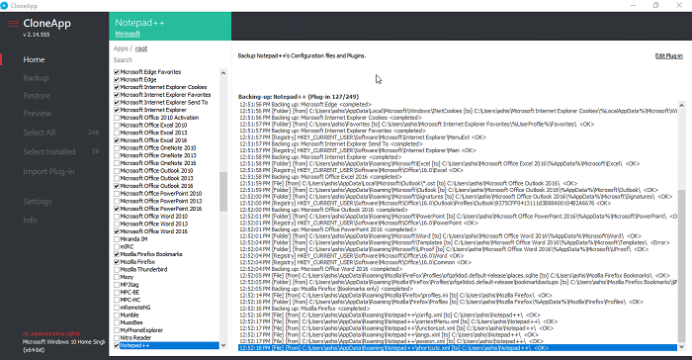Check Microsoft Office 2010 Activation checkbox

pyautogui.click(x=117, y=118)
